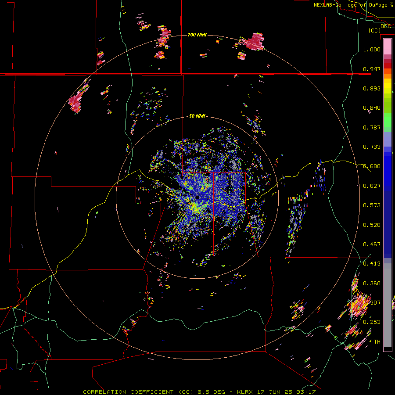This screenshot has height=395, width=395.
Task: Click the [CC] legend heading
Action: coord(374,30)
